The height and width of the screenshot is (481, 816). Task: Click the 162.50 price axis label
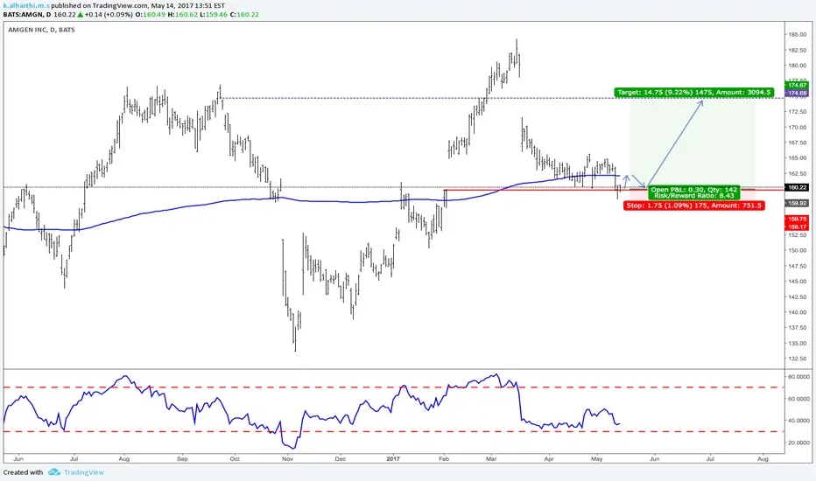click(x=798, y=173)
